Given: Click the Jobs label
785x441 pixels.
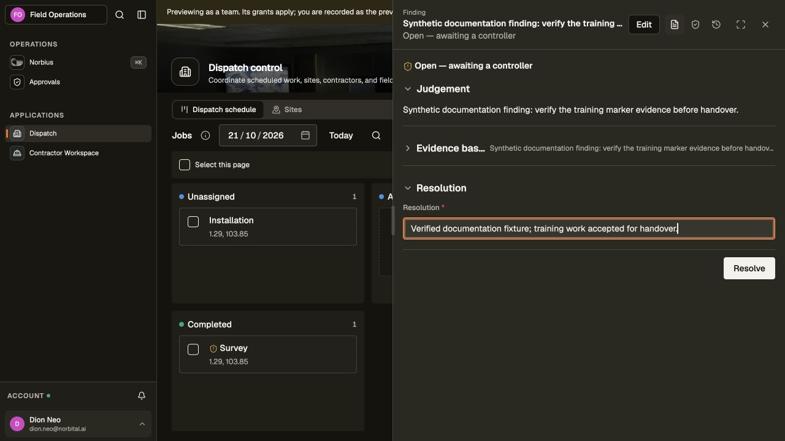Looking at the screenshot, I should point(182,135).
